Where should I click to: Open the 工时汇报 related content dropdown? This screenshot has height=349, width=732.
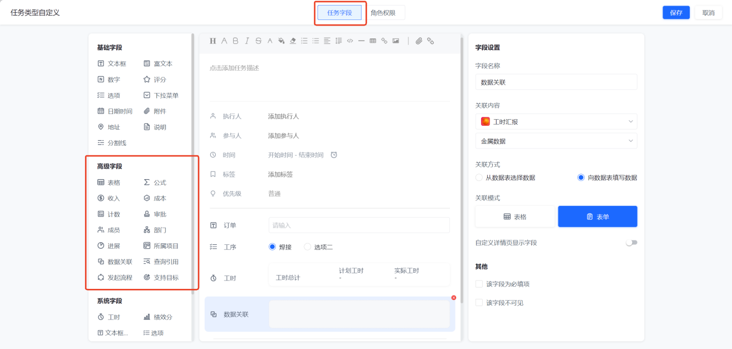pyautogui.click(x=556, y=121)
